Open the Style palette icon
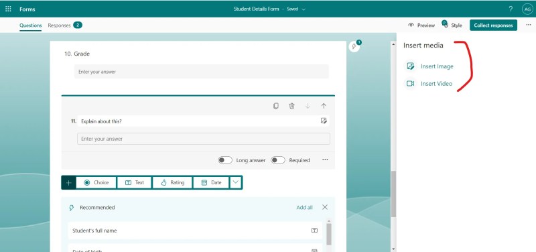 [x=445, y=24]
